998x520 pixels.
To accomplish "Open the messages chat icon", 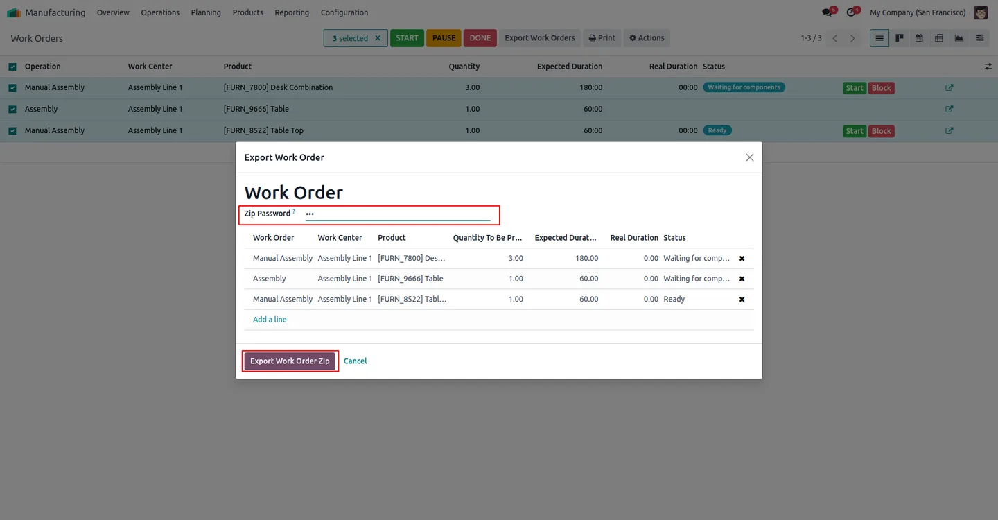I will [828, 12].
